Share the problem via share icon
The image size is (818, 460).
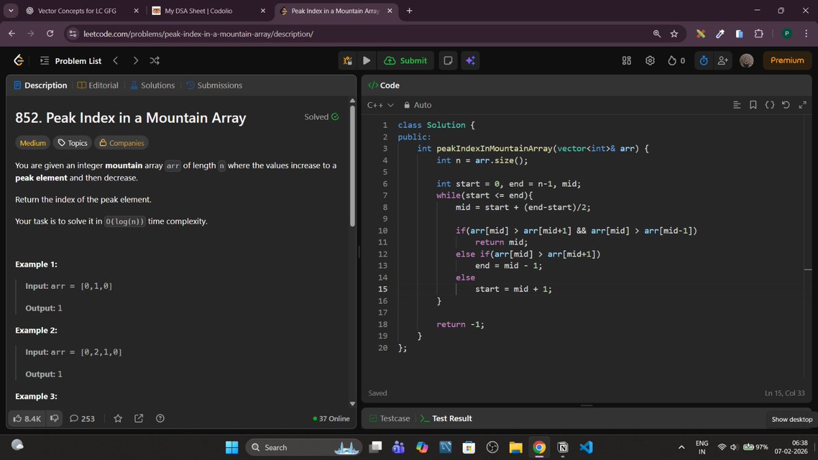pyautogui.click(x=139, y=418)
